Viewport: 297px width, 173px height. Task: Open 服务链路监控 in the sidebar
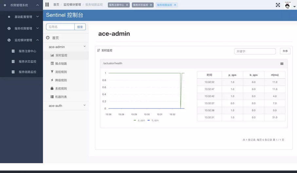(x=27, y=72)
